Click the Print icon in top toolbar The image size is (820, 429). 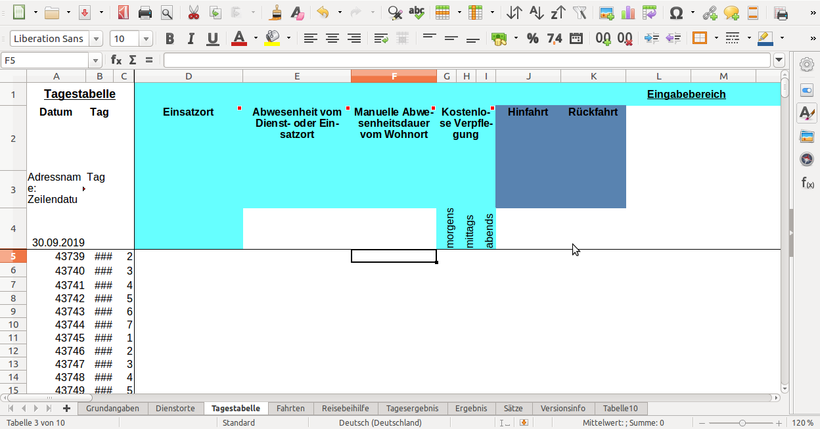[x=145, y=12]
